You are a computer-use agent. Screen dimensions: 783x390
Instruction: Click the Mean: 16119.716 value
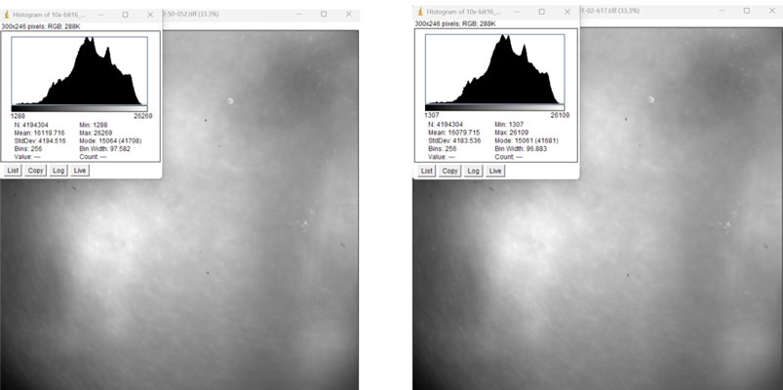pyautogui.click(x=40, y=133)
